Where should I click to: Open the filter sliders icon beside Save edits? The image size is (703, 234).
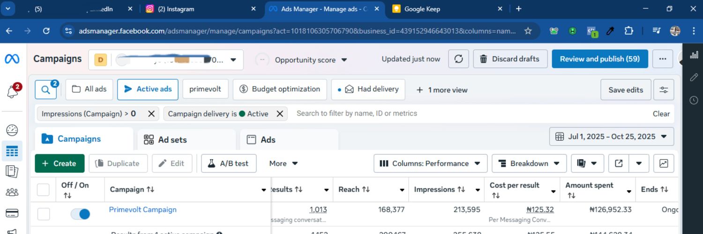click(664, 90)
